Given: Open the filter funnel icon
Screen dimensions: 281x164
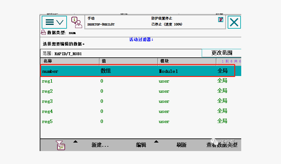Looking at the screenshot, I should (60, 145).
